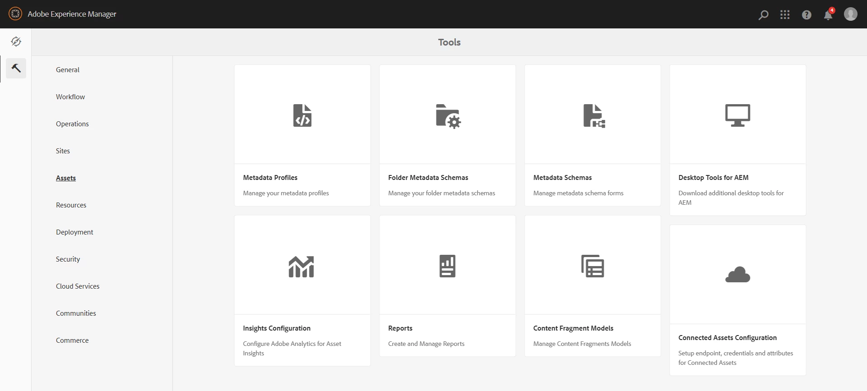Select Sites in the Tools sidebar
The image size is (867, 391).
click(x=63, y=151)
